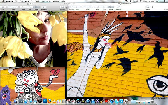Choose Text tool in right Preview window
Image resolution: width=168 pixels, height=105 pixels.
click(x=104, y=7)
